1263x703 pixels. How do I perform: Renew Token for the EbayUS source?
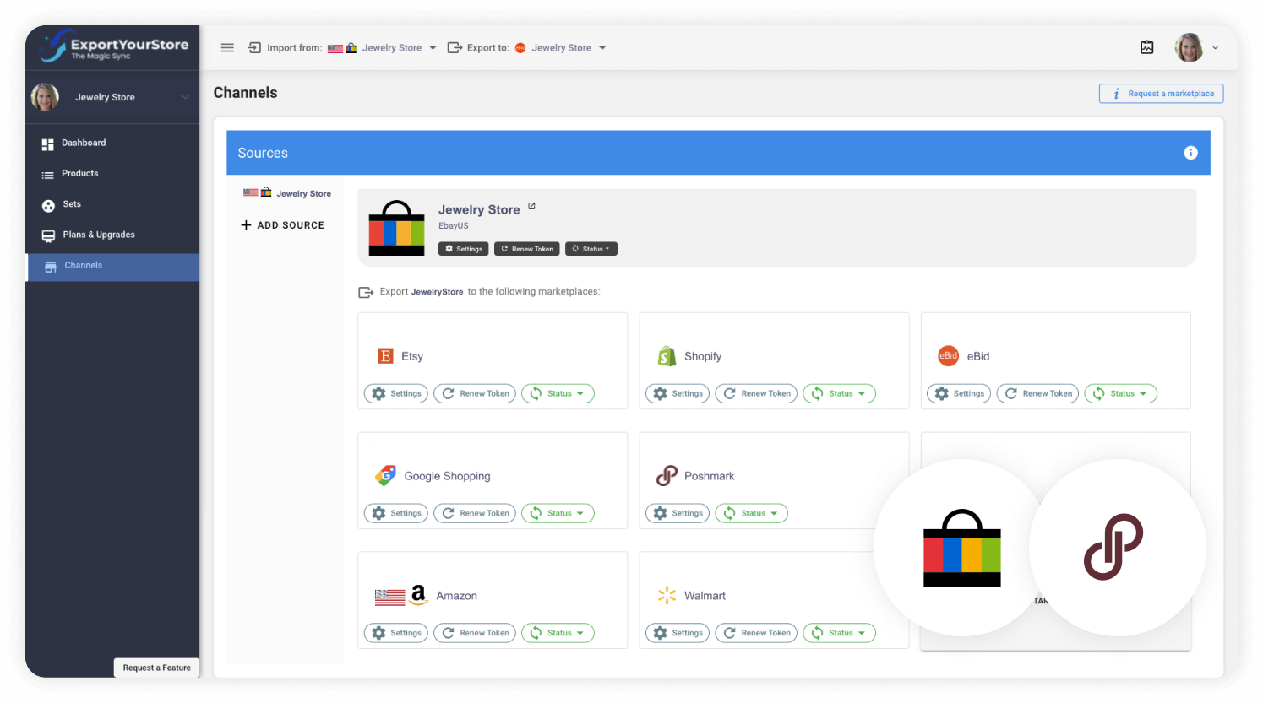[527, 249]
